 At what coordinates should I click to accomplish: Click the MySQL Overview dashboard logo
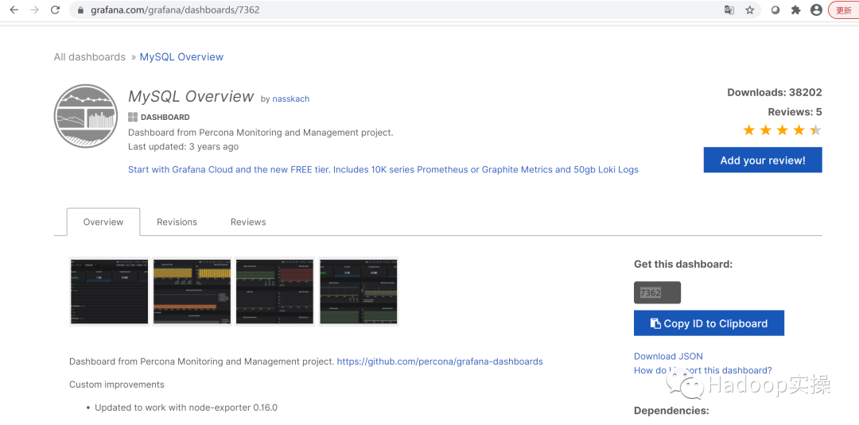86,116
